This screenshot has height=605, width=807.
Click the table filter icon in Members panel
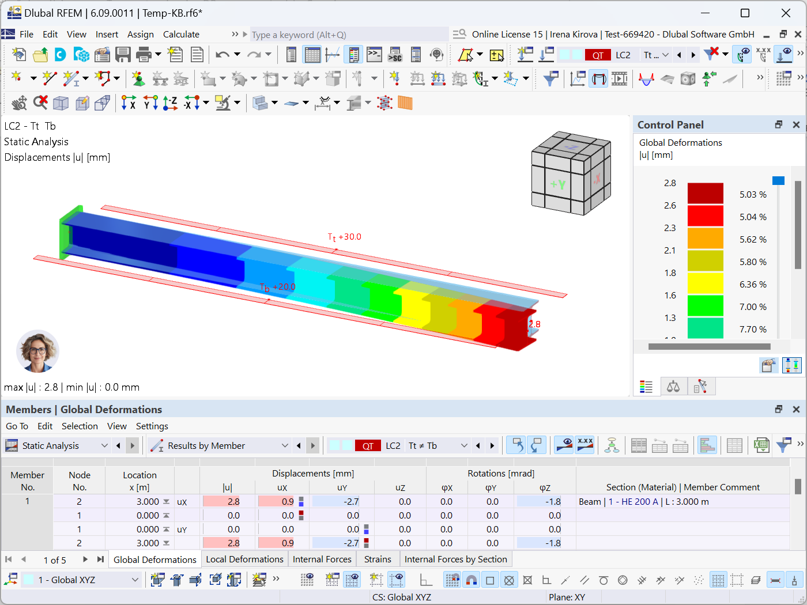pos(783,445)
